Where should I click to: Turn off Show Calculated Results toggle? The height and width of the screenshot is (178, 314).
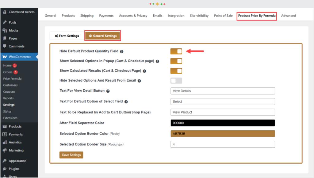[176, 71]
